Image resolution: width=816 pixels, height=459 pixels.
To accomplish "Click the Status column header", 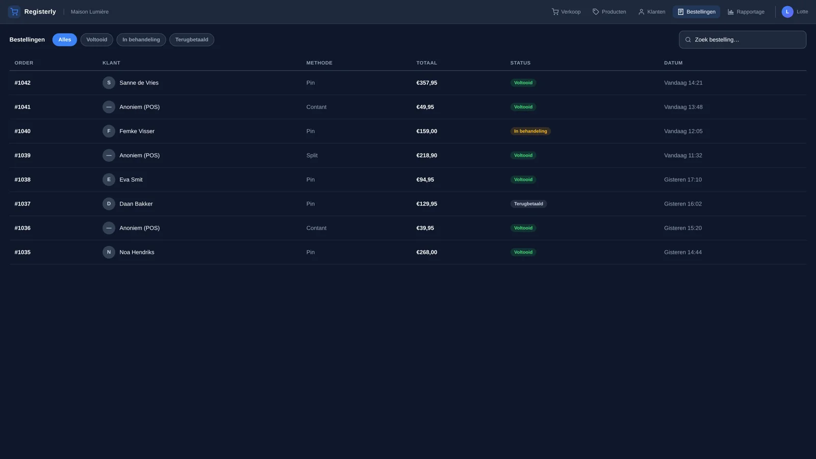I will (x=521, y=63).
